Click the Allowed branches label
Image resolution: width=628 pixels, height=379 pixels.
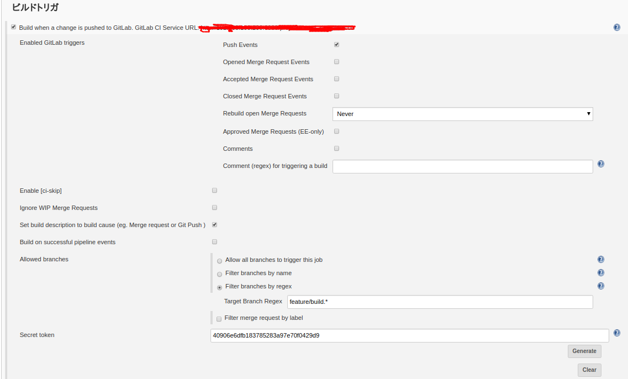pyautogui.click(x=44, y=259)
